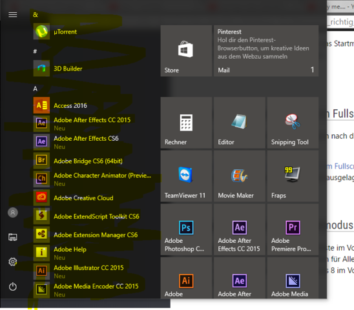Open Settings gear in Start sidebar
Screen dimensions: 354x310
click(x=13, y=262)
